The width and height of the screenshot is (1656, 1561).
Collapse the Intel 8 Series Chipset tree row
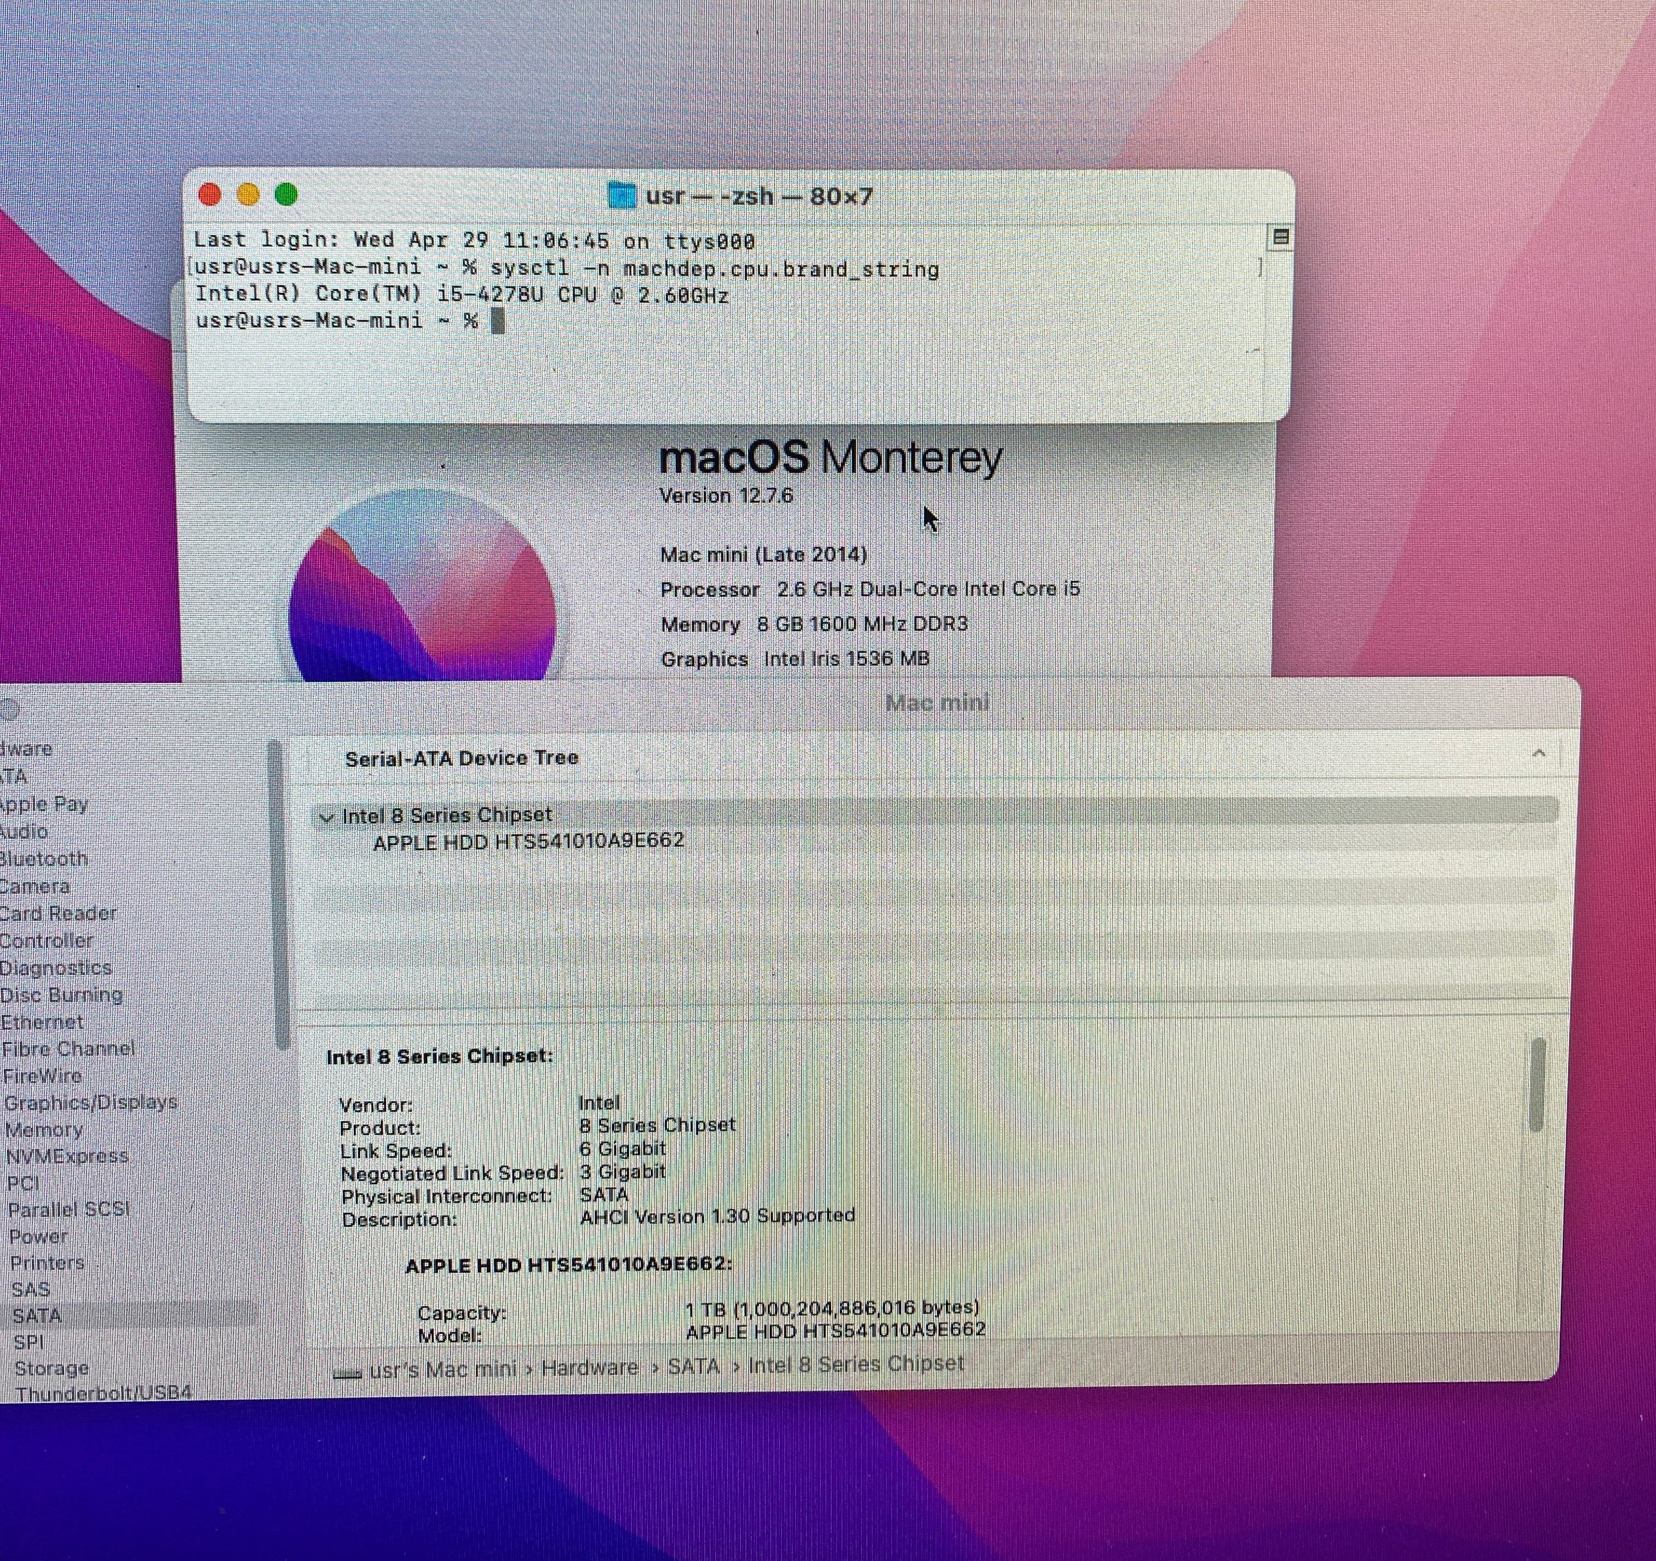[x=326, y=817]
